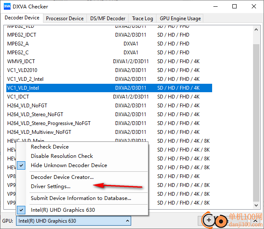The width and height of the screenshot is (264, 229).
Task: Open the DS/MF Decoder tab
Action: point(108,19)
